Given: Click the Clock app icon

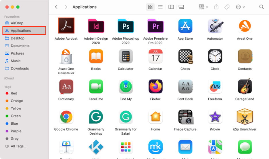Looking at the screenshot, I should click(215, 56).
